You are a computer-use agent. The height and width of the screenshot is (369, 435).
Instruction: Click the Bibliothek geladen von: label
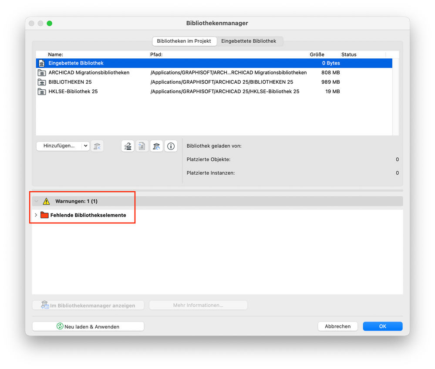tap(214, 146)
